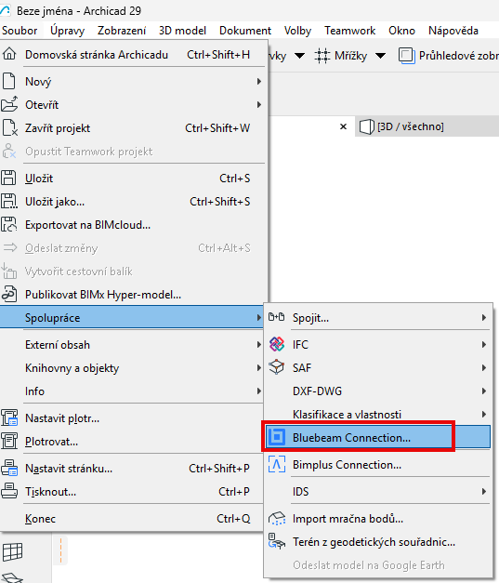Click the Exportovat na BIMcloud icon
This screenshot has width=499, height=583.
pyautogui.click(x=9, y=225)
